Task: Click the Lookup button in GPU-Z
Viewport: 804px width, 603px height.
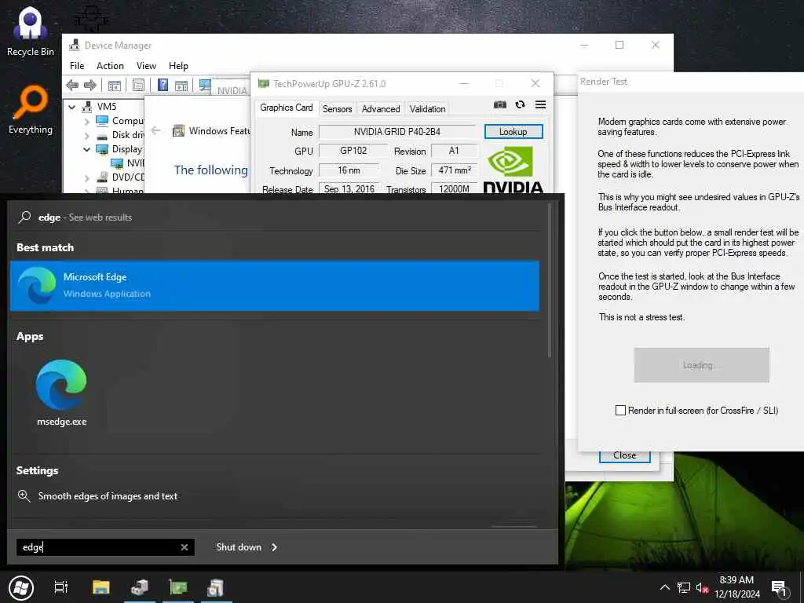Action: pos(513,132)
